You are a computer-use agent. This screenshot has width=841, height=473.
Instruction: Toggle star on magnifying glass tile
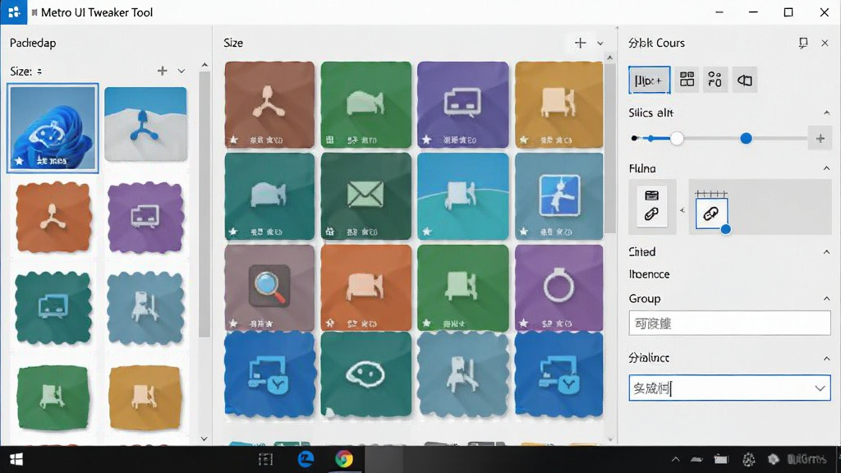(233, 324)
